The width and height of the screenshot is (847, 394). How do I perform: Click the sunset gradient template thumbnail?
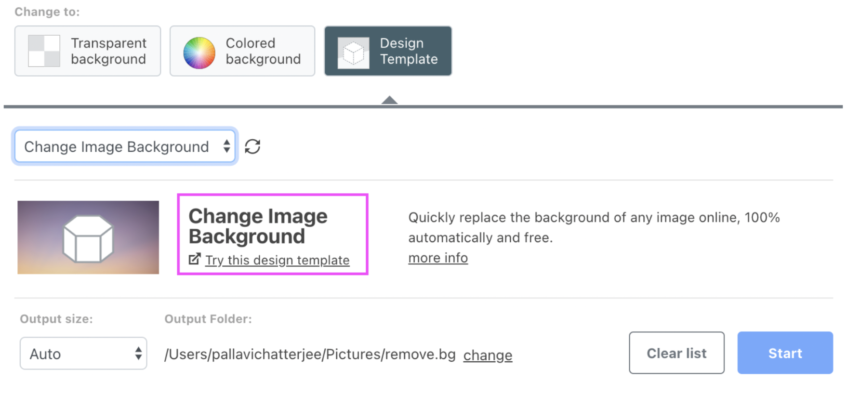pyautogui.click(x=88, y=237)
